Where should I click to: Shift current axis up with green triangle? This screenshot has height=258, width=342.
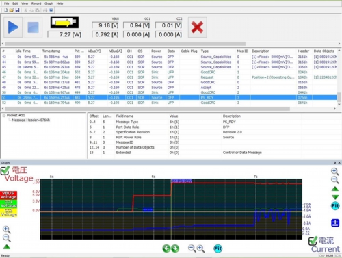coord(335,189)
